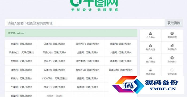Screen dimensions: 187x97
Task: Click the 商家代理 merchant agent icon
Action: coord(172,33)
